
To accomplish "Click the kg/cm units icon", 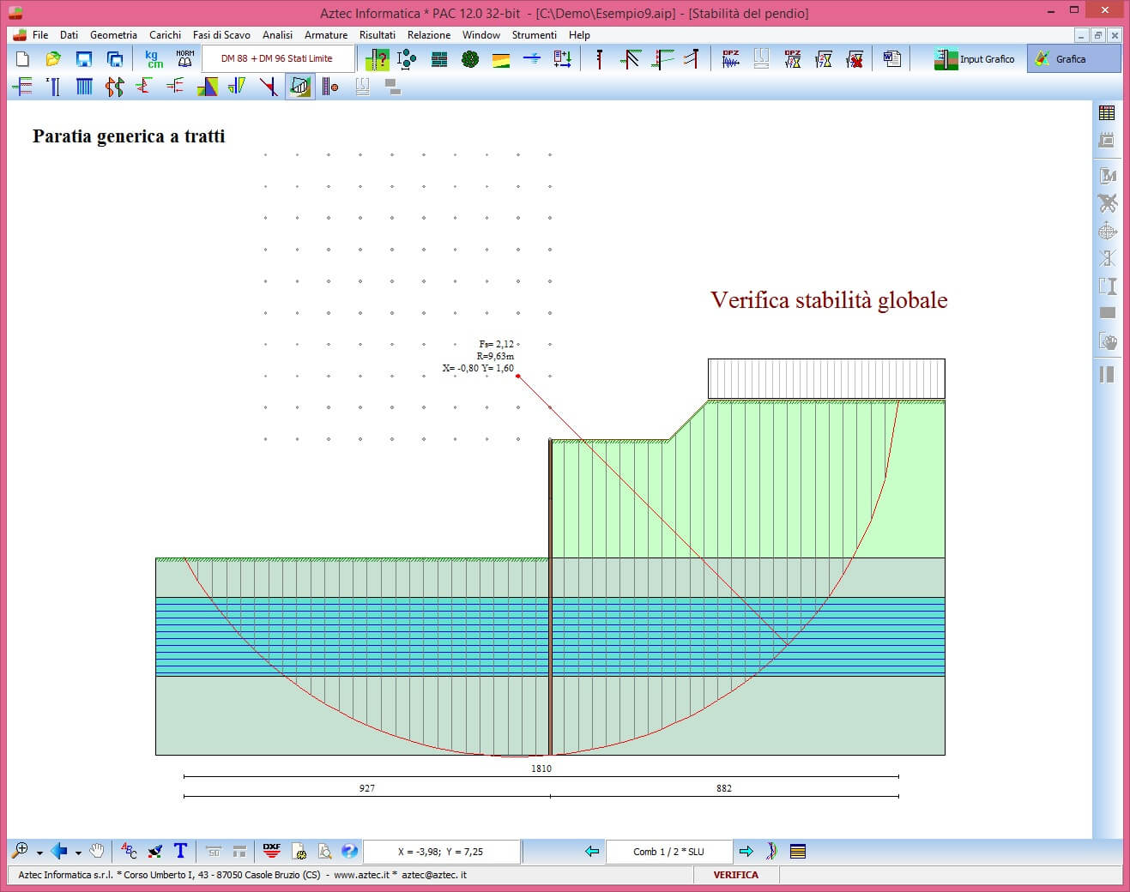I will point(154,59).
